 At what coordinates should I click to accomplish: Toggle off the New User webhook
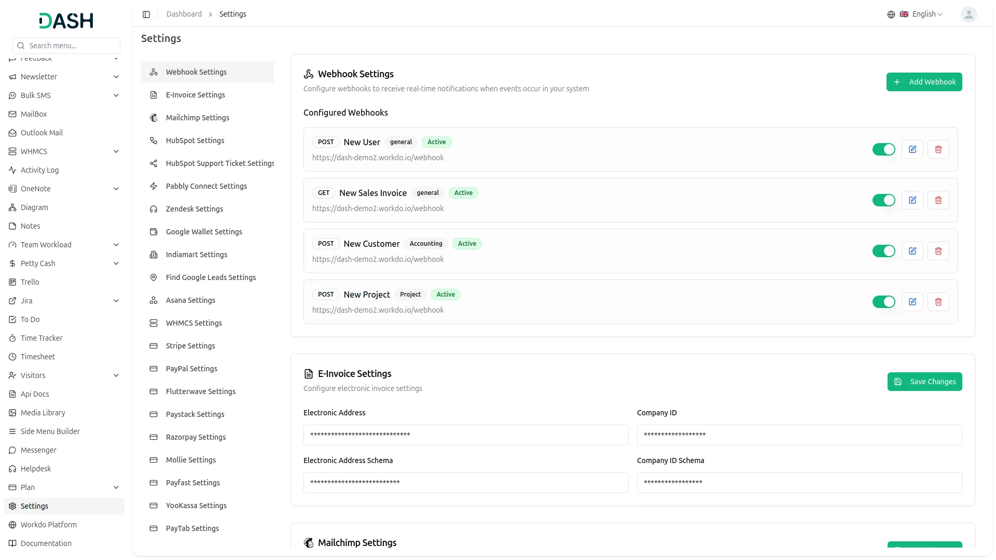pos(884,149)
